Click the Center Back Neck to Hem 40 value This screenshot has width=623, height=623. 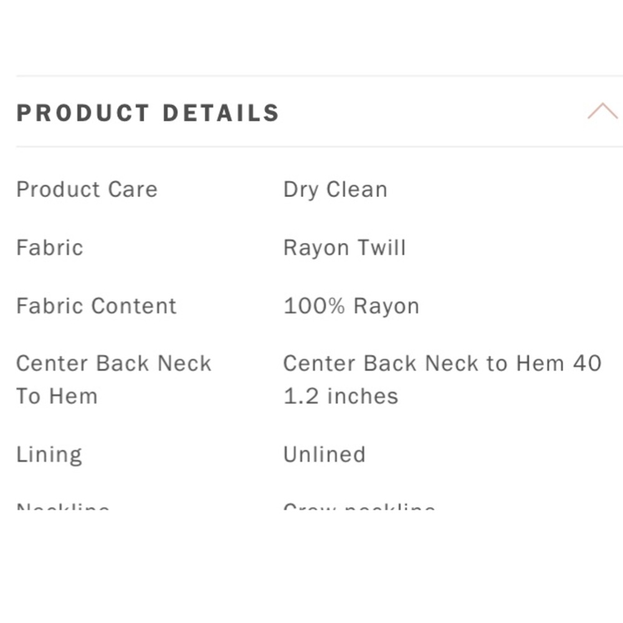click(442, 363)
